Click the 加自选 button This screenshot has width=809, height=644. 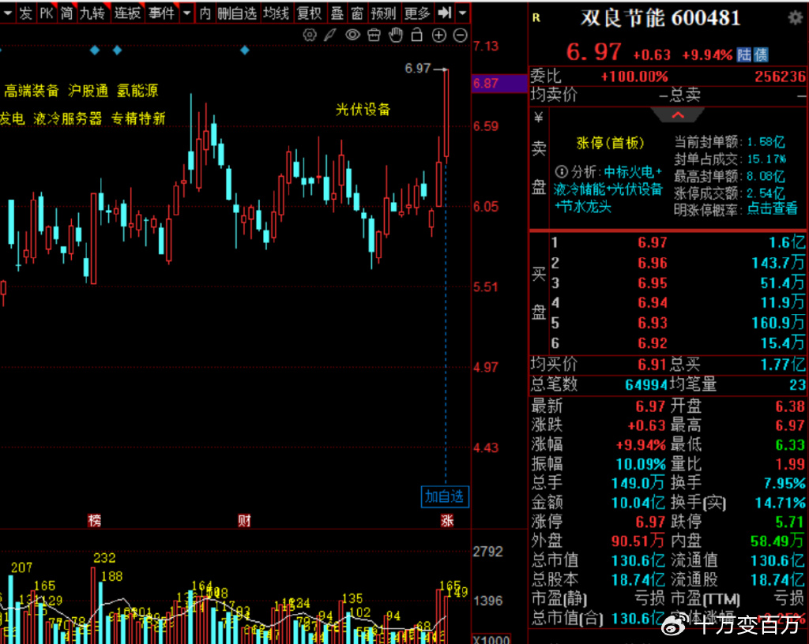click(445, 496)
